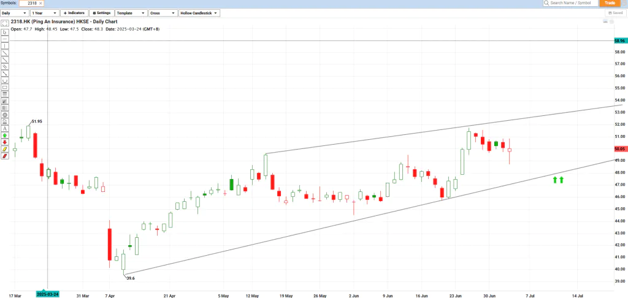The width and height of the screenshot is (628, 298).
Task: Open the 1 Year range dropdown
Action: [45, 13]
